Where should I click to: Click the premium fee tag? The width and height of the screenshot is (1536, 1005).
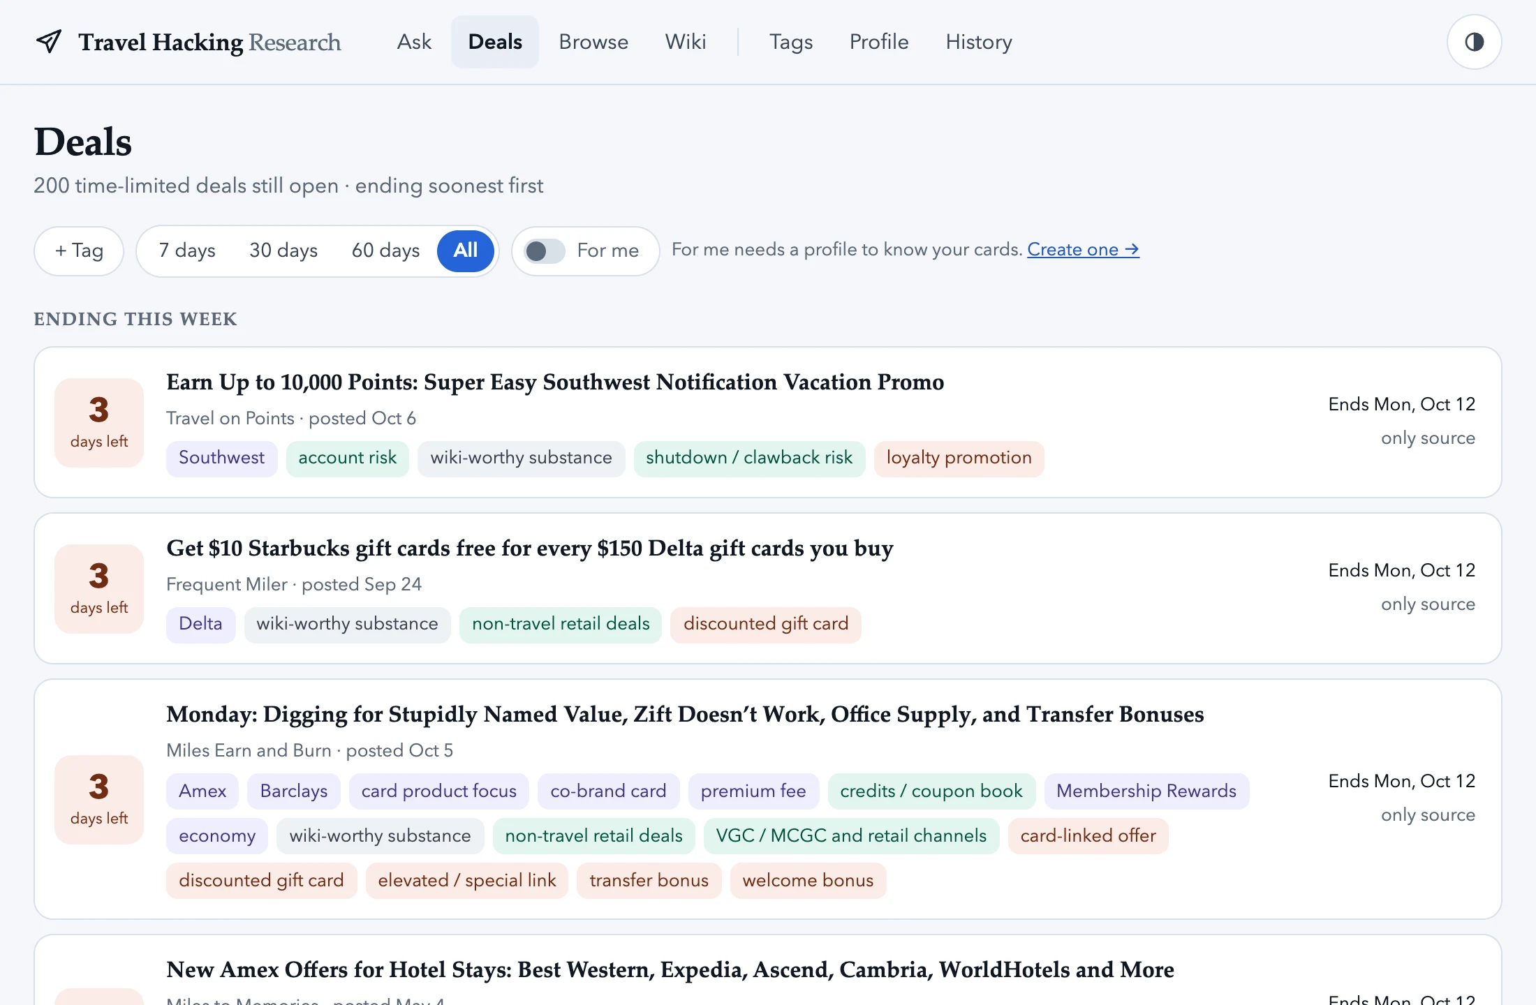(x=753, y=791)
